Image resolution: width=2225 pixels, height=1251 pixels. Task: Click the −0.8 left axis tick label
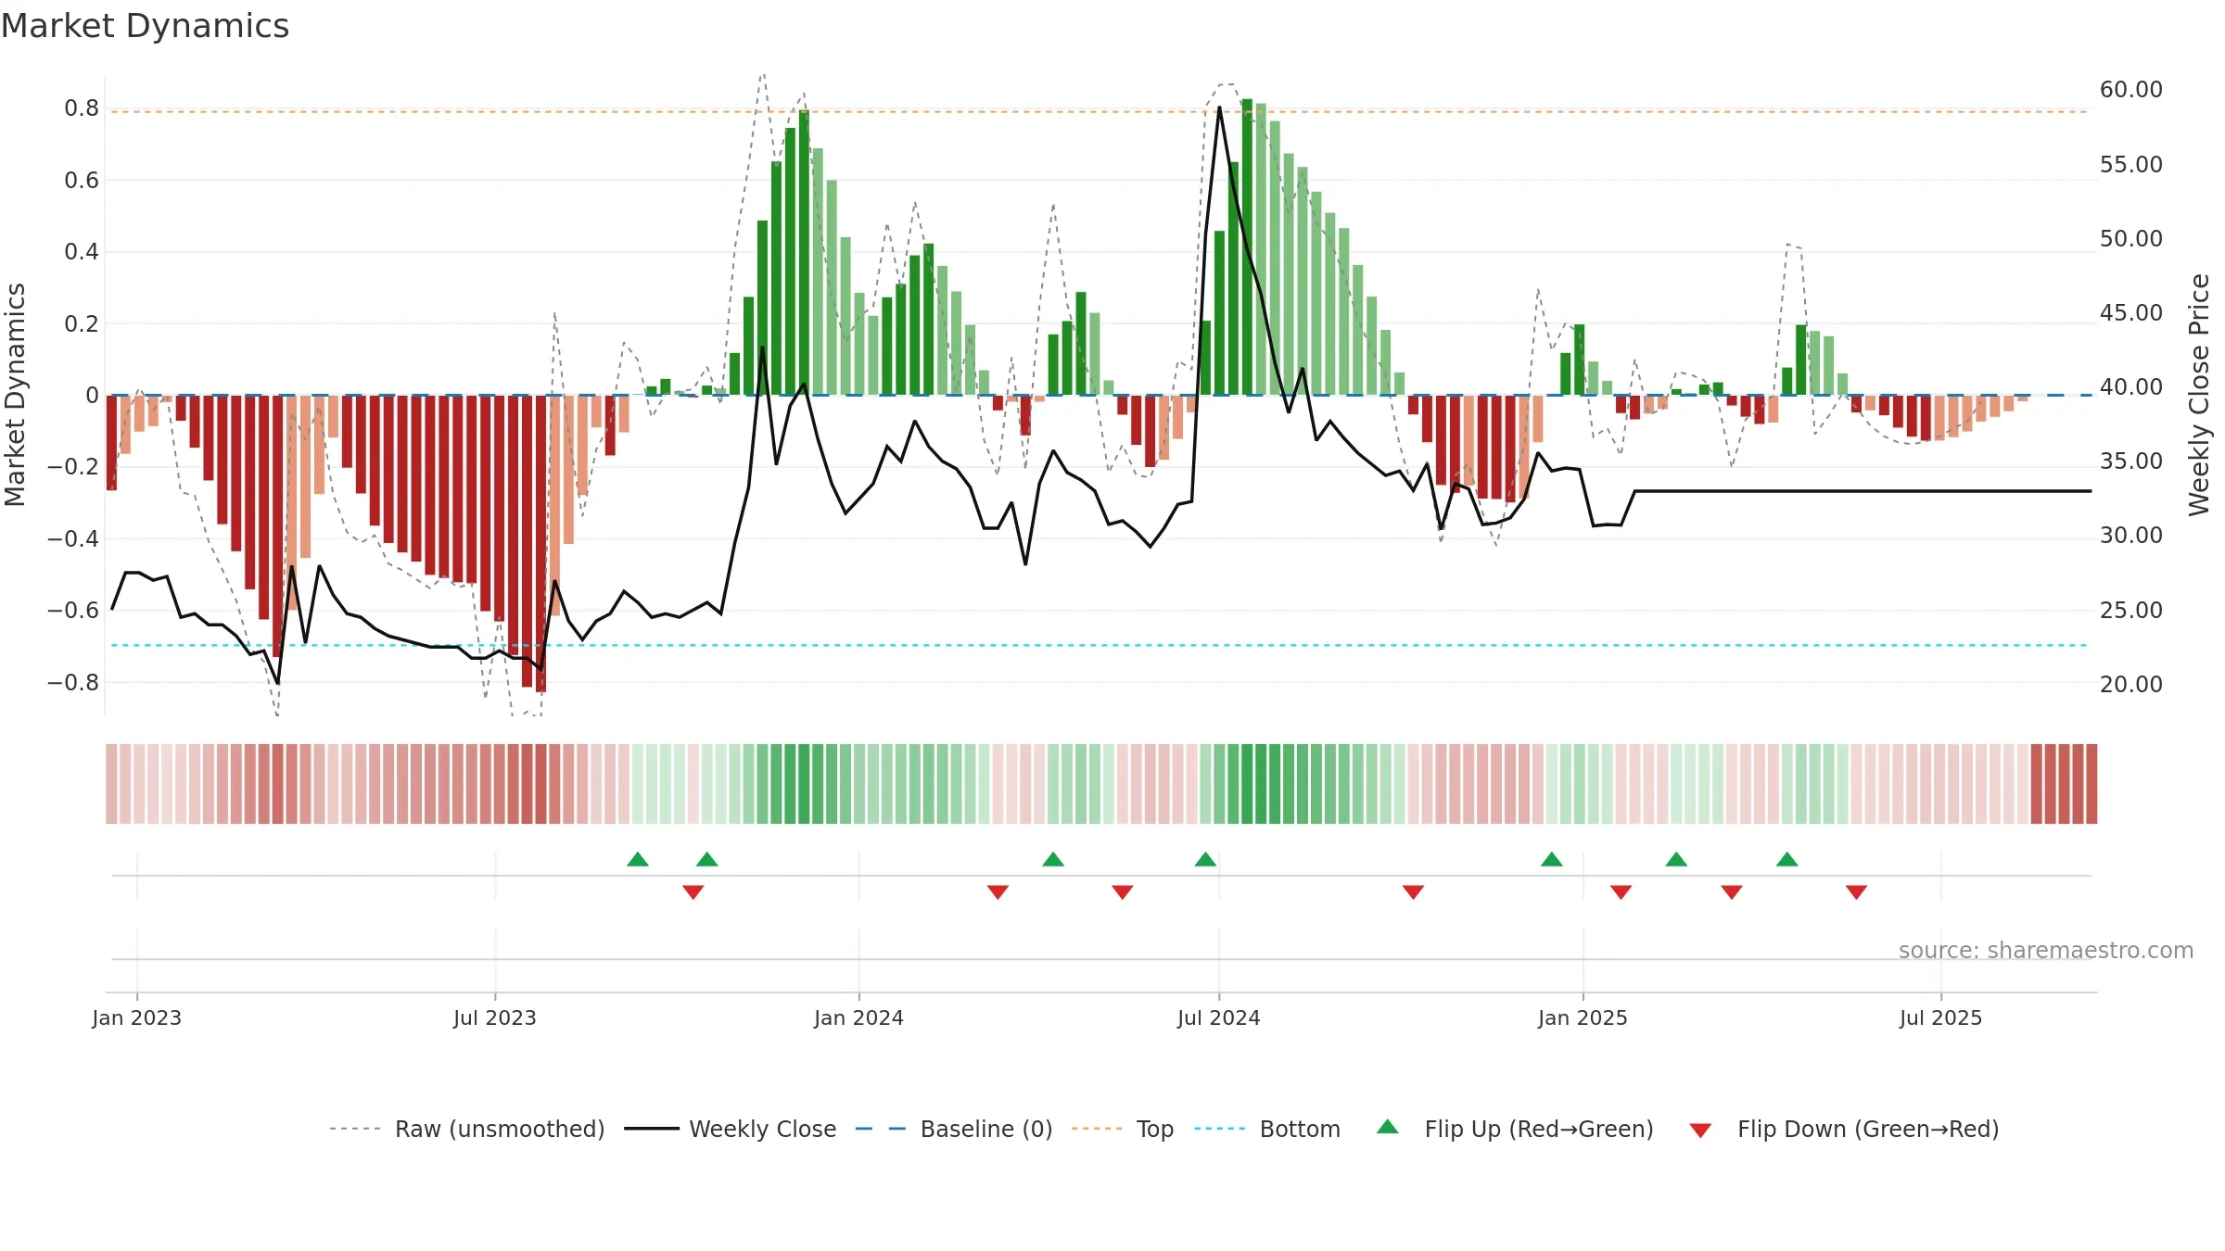73,682
